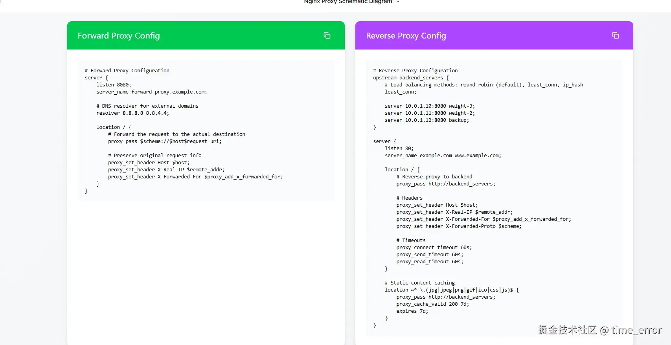Click the "# Reverse Proxy Configuration" comment
The height and width of the screenshot is (345, 671).
[415, 71]
